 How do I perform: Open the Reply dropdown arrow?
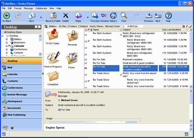[x=88, y=17]
